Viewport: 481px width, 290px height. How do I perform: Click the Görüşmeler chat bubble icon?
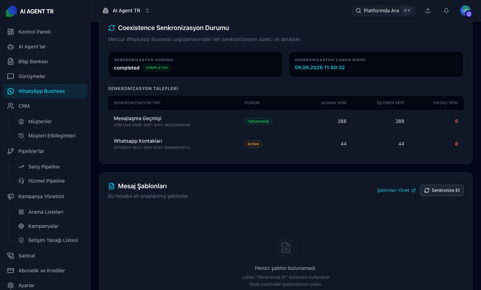[x=11, y=76]
